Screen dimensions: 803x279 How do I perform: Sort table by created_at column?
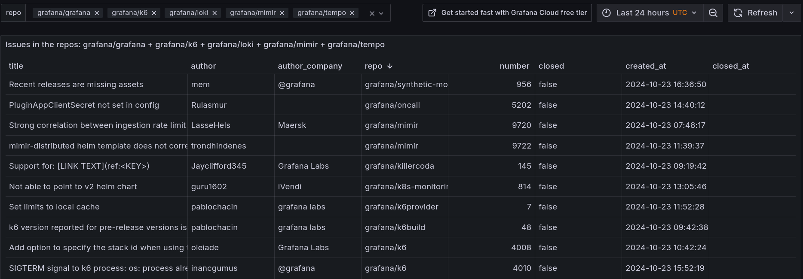click(646, 66)
